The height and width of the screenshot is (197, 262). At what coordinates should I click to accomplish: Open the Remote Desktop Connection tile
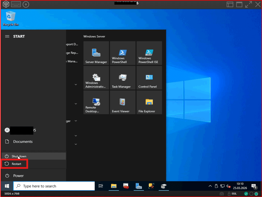(96, 102)
